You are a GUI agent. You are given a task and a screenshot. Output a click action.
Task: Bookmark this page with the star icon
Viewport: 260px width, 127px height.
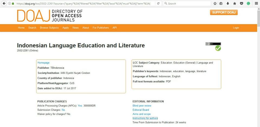click(x=215, y=3)
